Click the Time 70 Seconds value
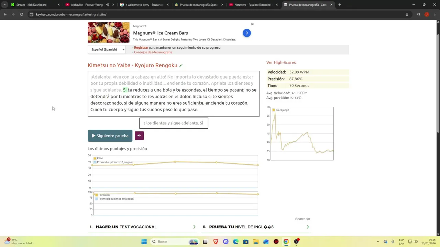 click(x=299, y=85)
